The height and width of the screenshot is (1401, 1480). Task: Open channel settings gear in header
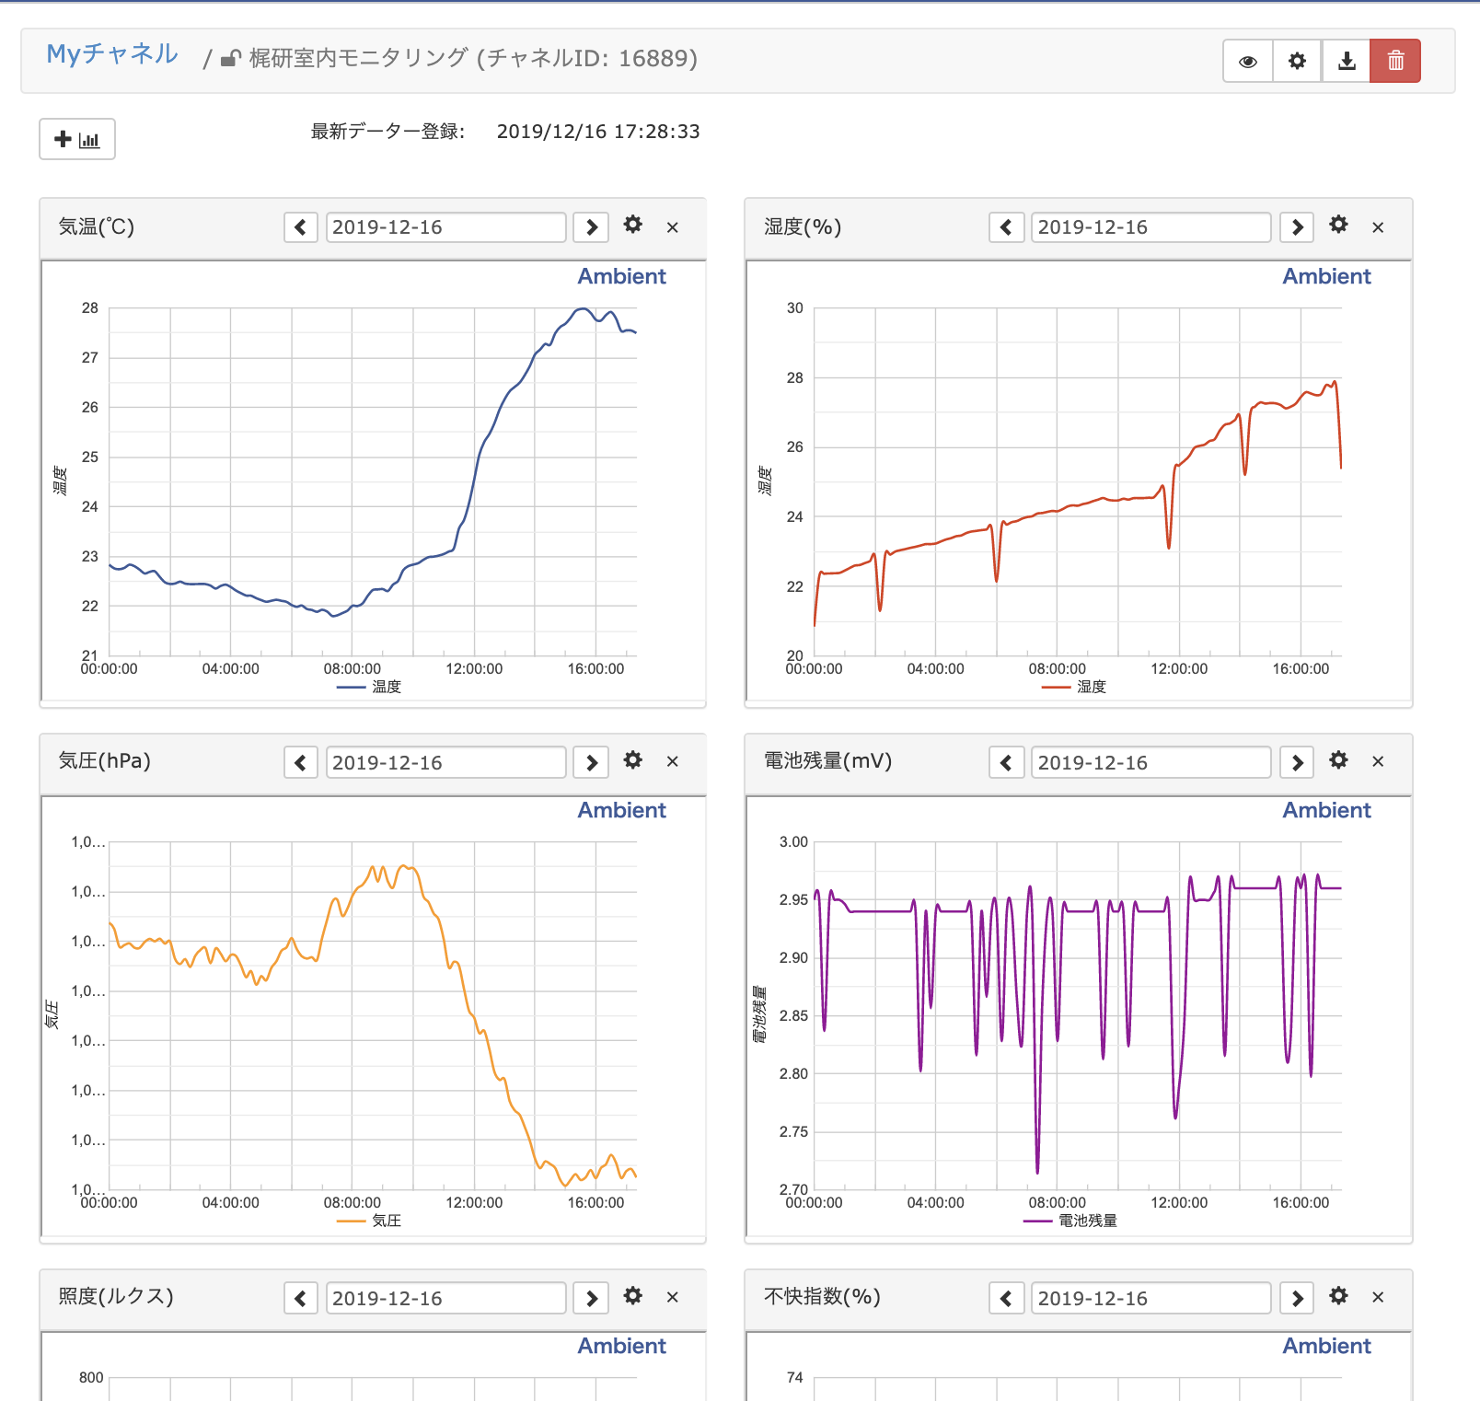coord(1297,61)
